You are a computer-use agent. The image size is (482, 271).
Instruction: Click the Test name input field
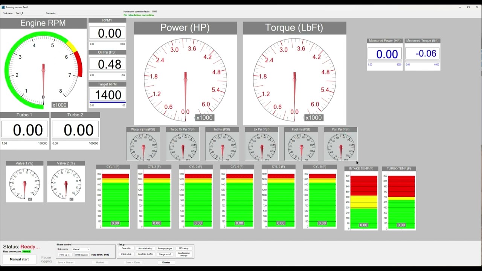29,13
